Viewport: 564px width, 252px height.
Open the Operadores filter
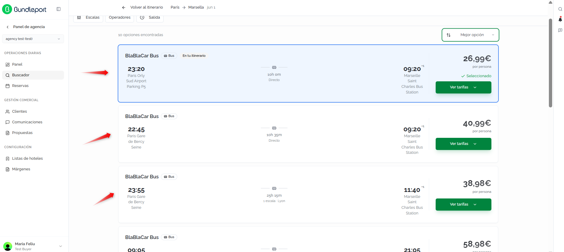click(119, 18)
